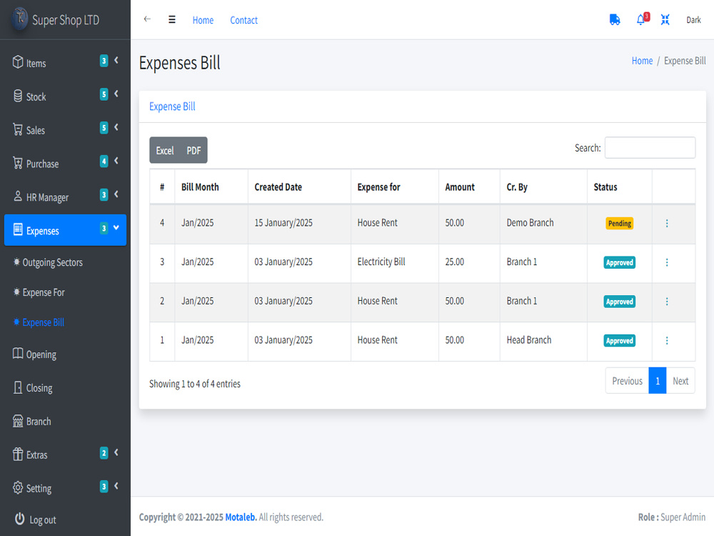Screen dimensions: 714x536
Task: Toggle the hamburger sidebar menu icon
Action: point(171,19)
